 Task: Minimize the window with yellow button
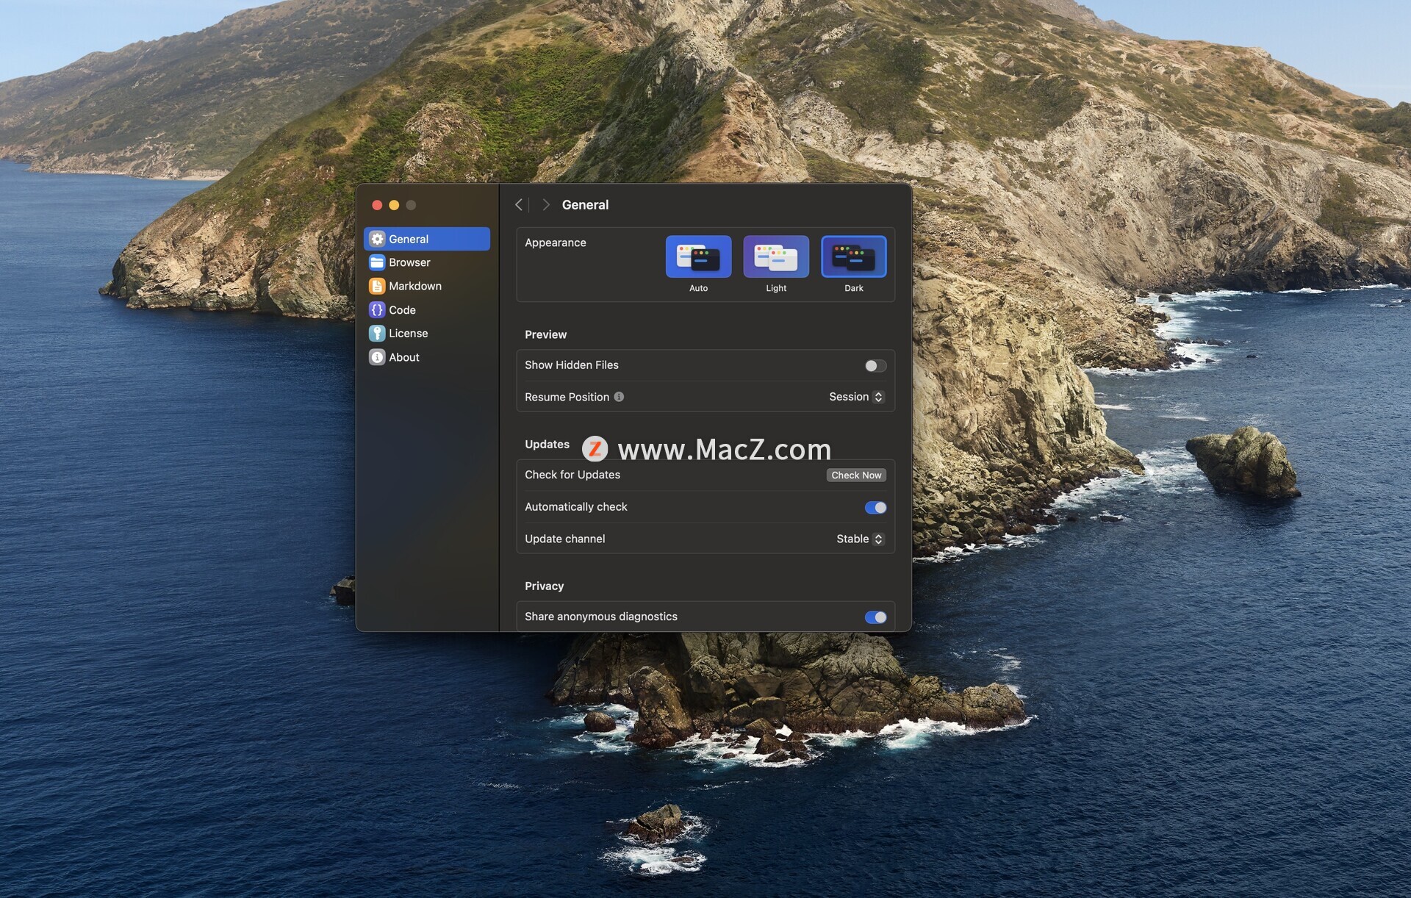point(394,205)
